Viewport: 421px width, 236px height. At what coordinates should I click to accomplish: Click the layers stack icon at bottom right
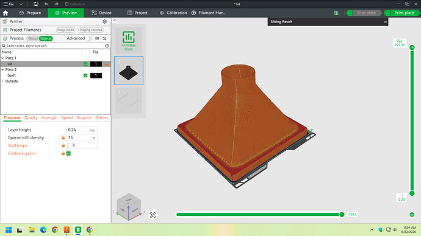coord(412,215)
